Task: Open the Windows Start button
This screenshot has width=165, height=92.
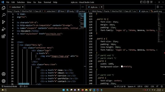Action: click(64, 90)
